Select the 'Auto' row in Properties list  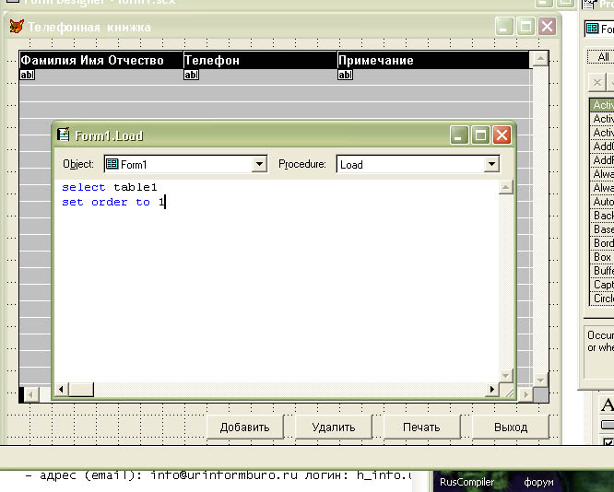tap(602, 202)
